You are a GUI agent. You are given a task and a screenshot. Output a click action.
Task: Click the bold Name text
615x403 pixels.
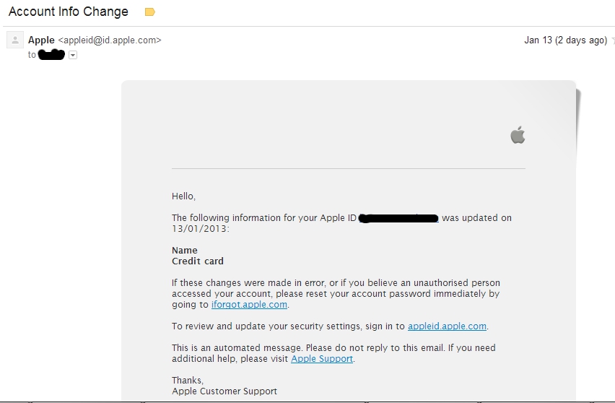point(185,251)
